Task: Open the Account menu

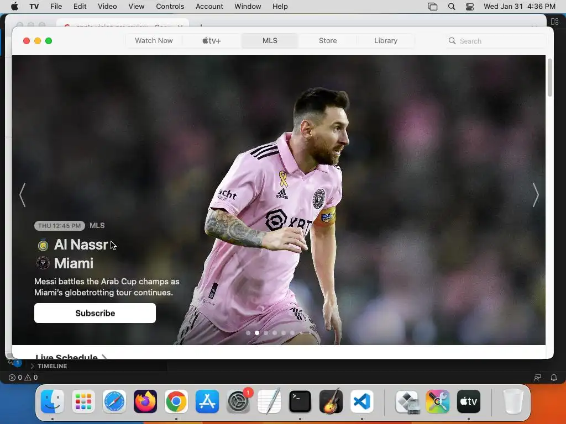Action: pos(209,7)
